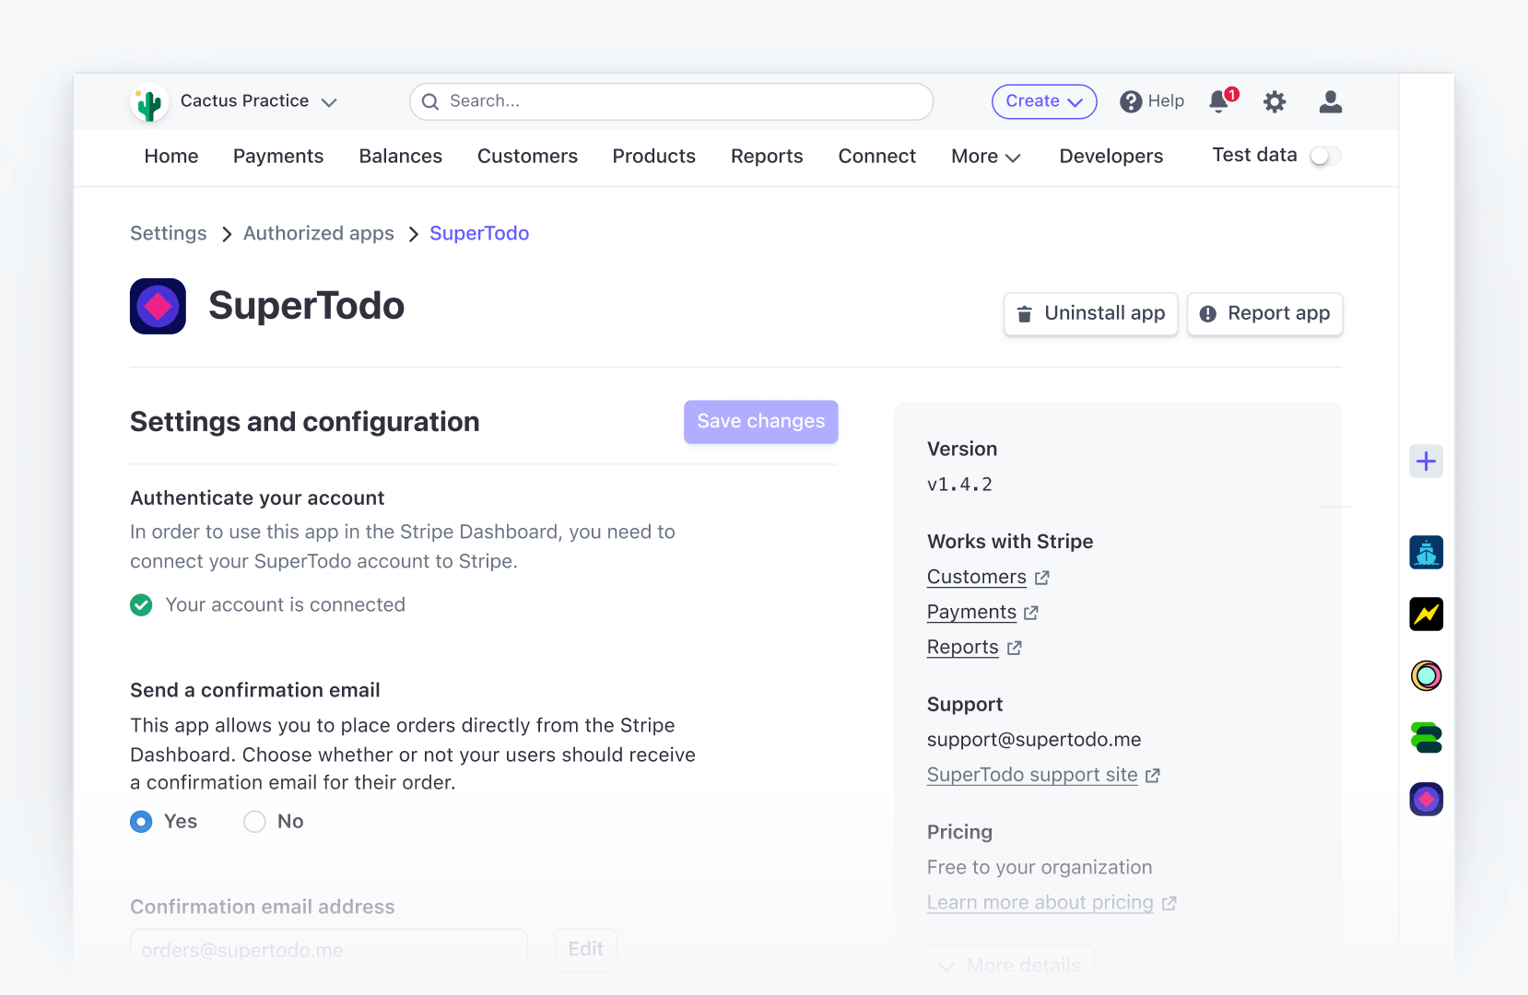Go to the Developers tab

(1111, 156)
